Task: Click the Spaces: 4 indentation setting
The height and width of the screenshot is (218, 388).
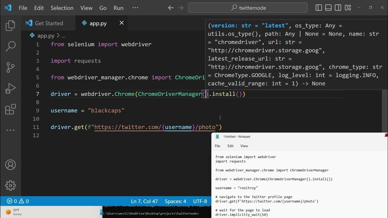Action: click(175, 201)
